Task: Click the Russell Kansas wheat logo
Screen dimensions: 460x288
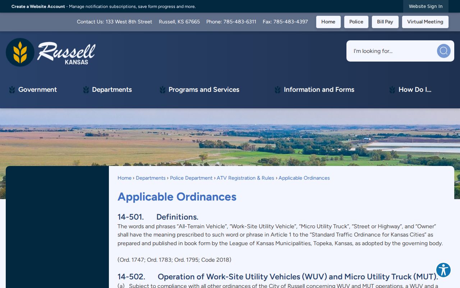Action: 51,52
